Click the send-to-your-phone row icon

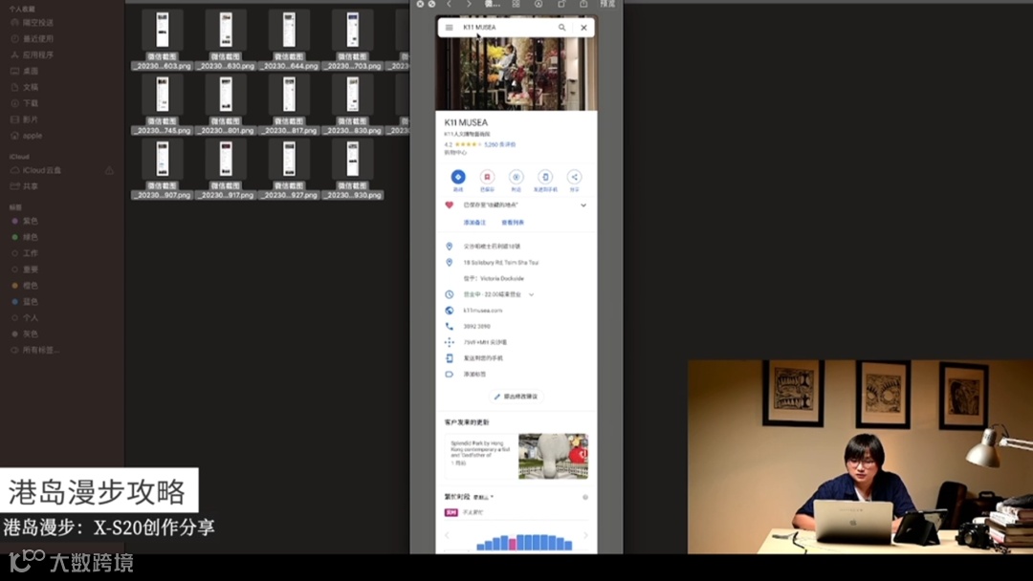click(450, 358)
